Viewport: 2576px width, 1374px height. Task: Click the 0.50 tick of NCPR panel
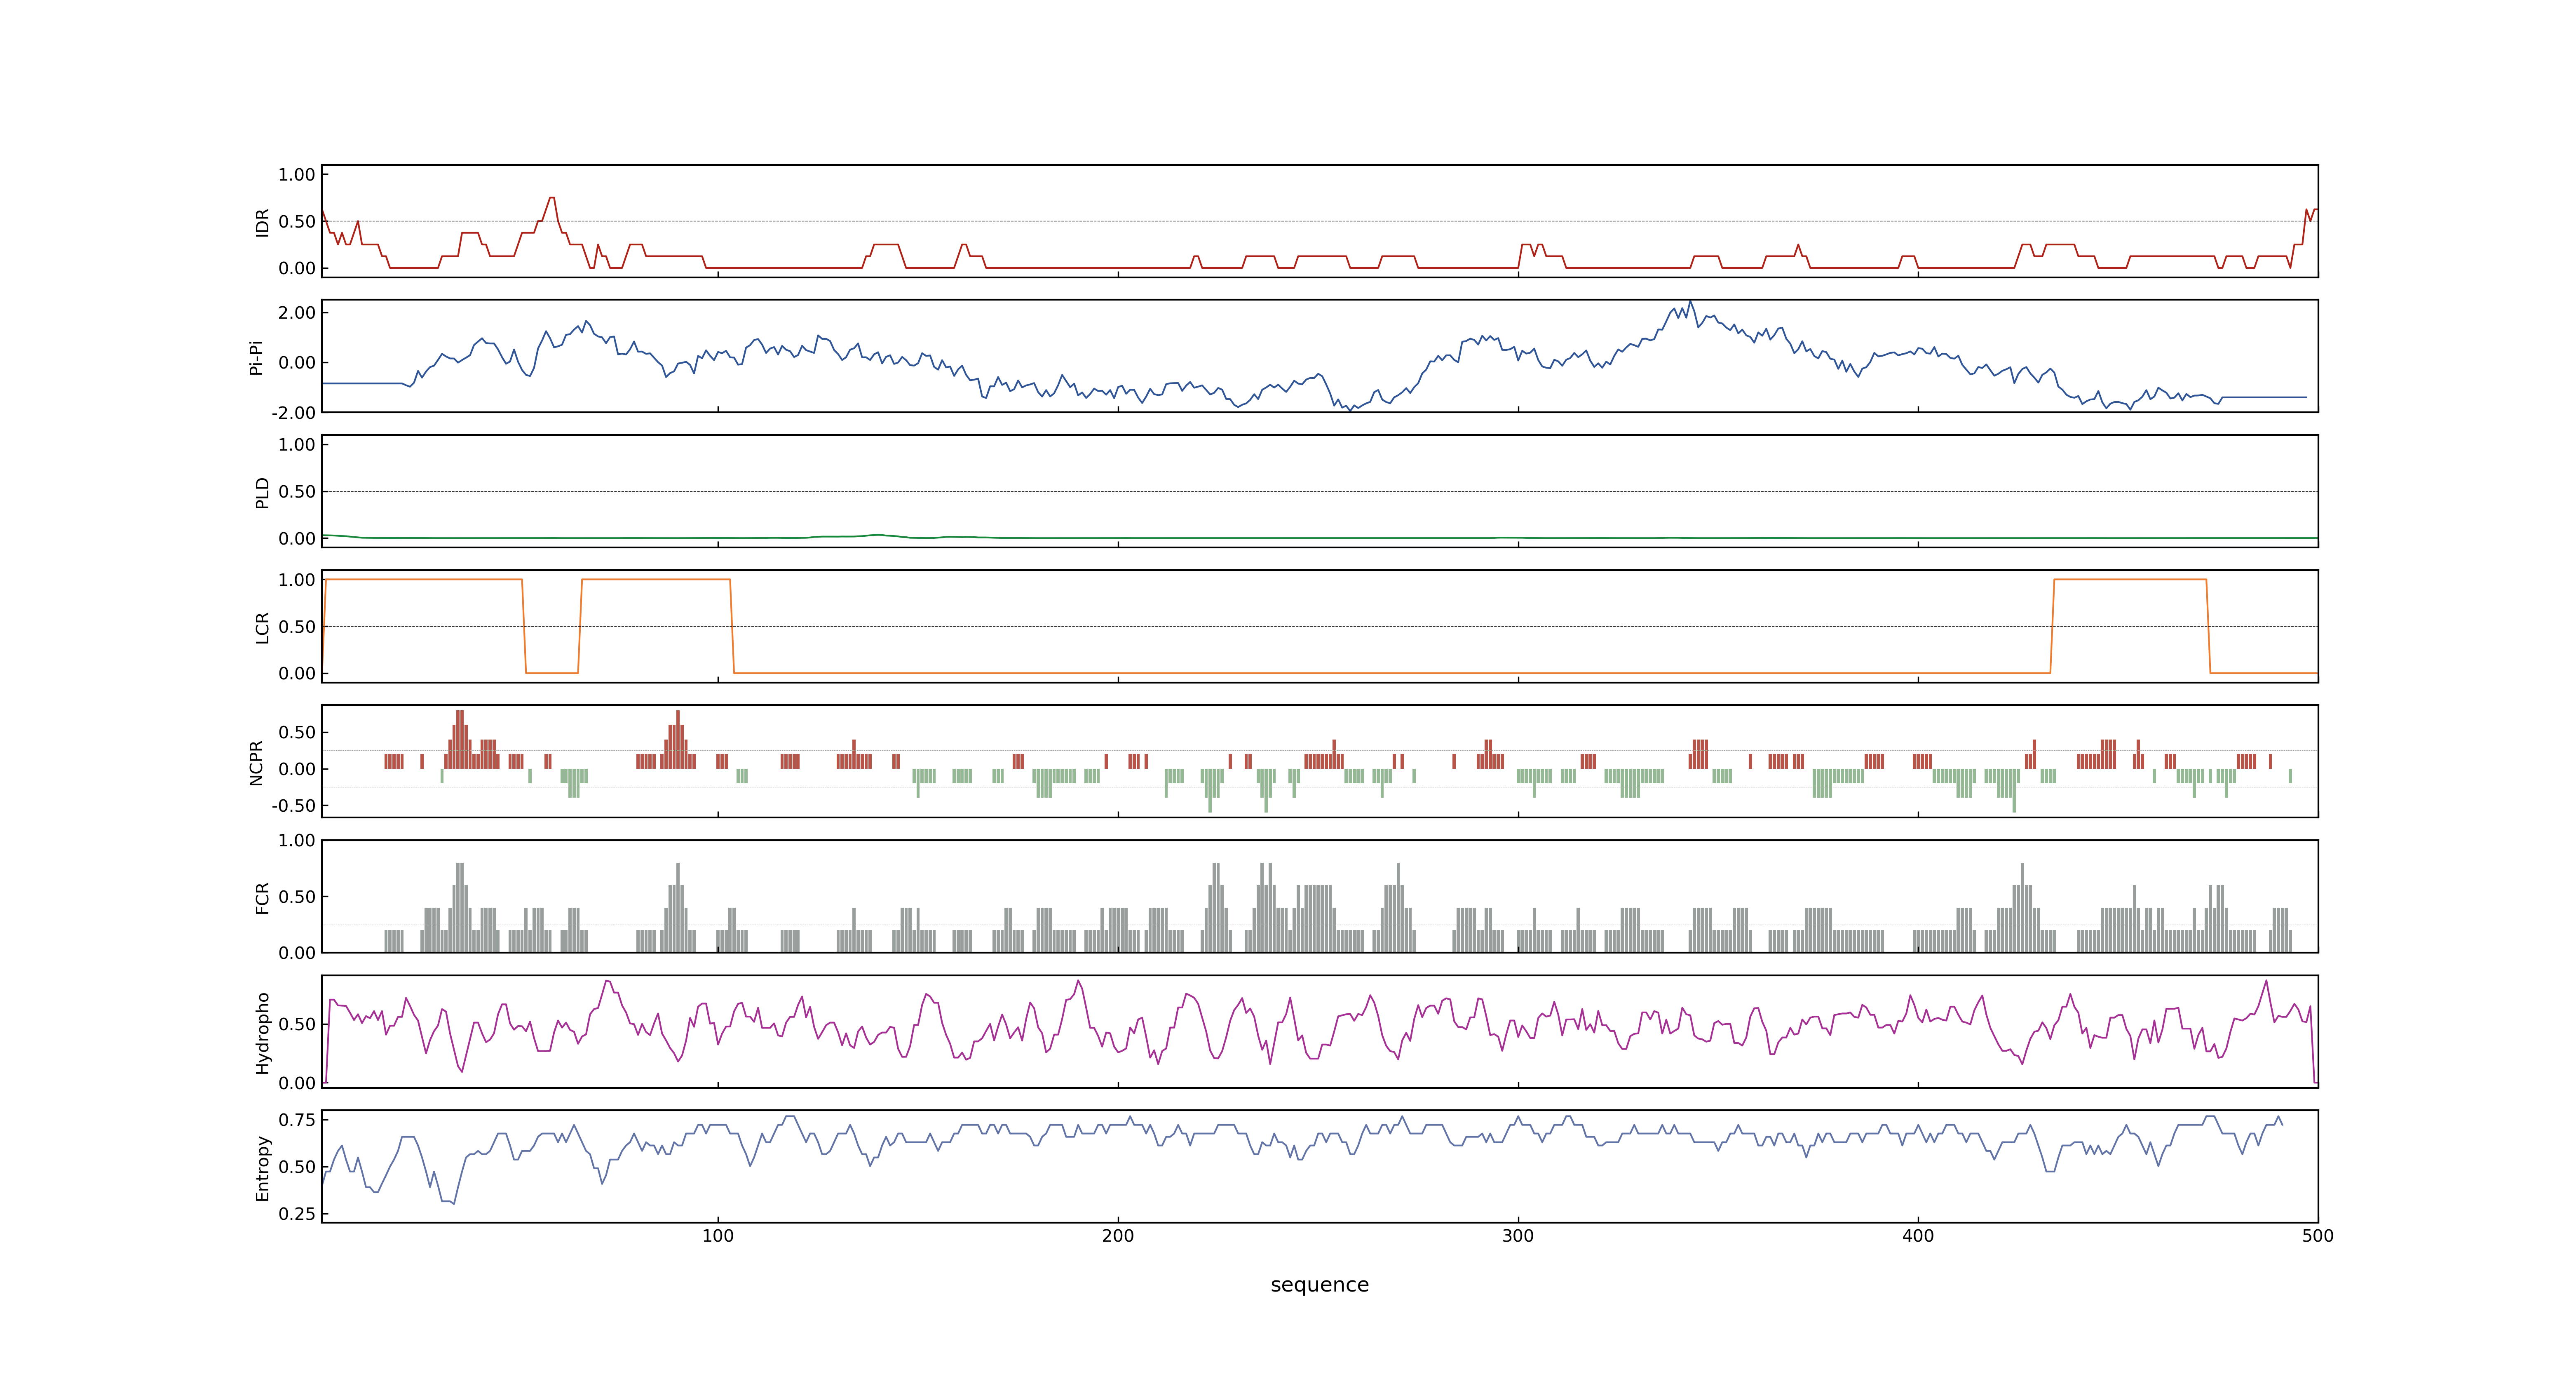pos(297,733)
